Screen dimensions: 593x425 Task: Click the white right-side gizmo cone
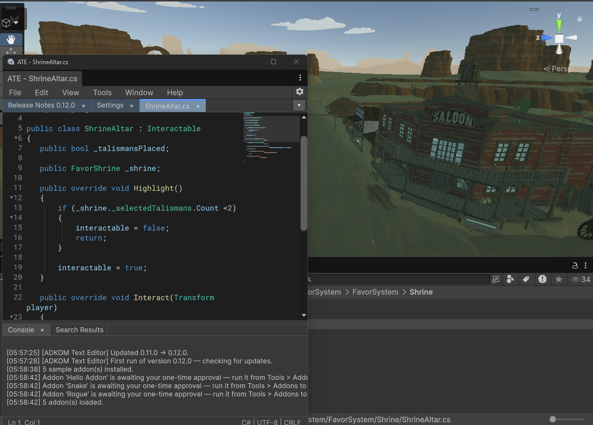571,38
